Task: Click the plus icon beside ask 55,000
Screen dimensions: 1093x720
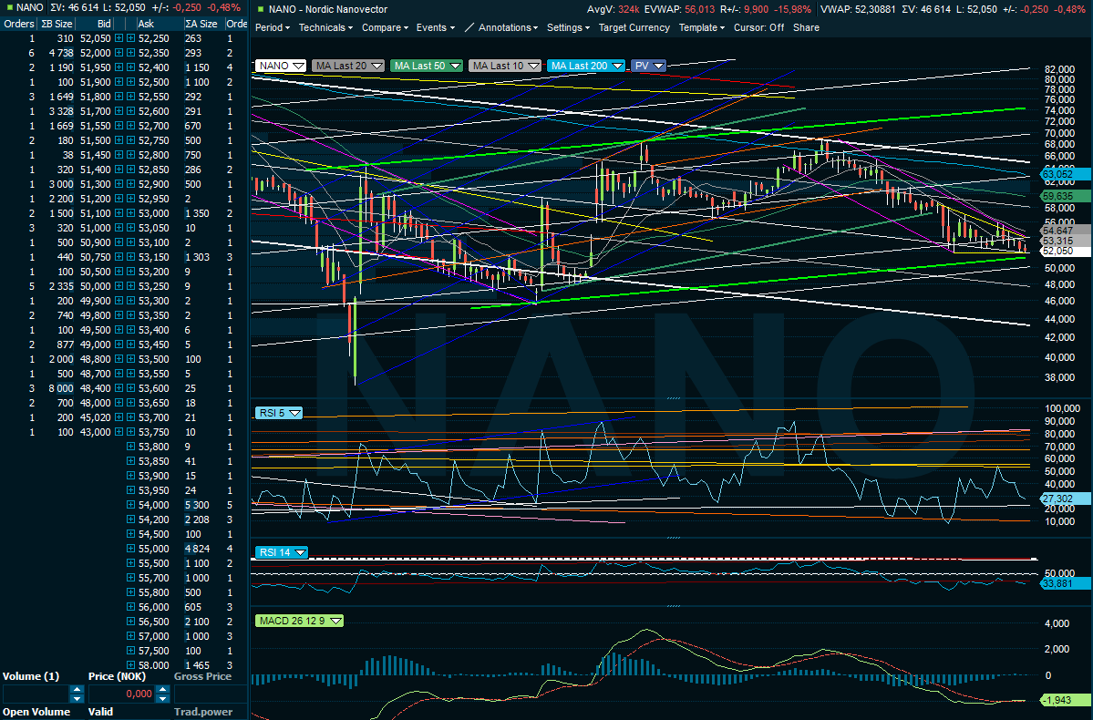Action: pyautogui.click(x=130, y=549)
